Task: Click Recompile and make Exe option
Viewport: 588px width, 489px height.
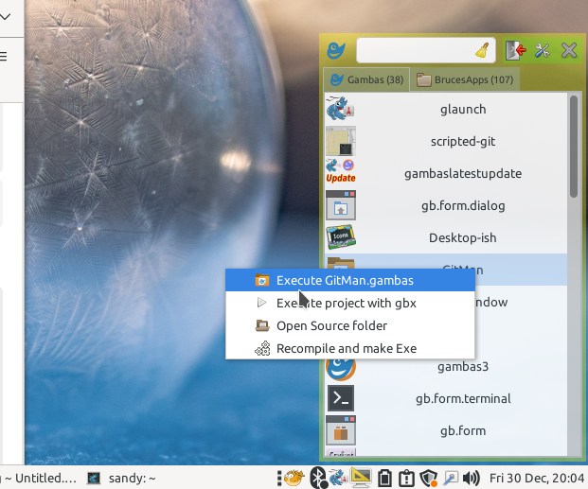Action: coord(346,348)
